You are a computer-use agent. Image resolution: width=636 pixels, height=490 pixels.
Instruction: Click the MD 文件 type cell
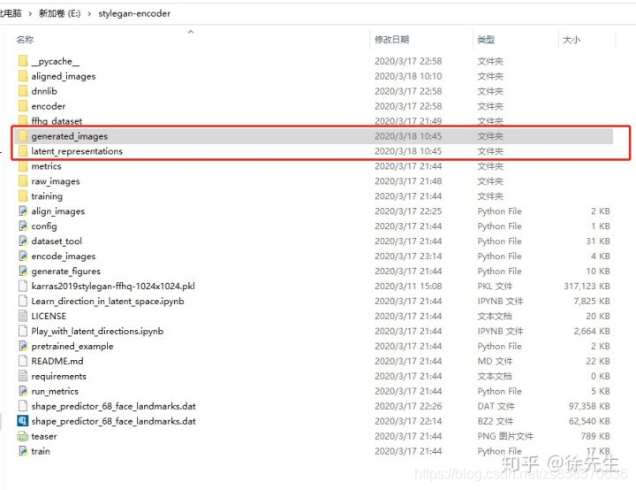point(495,361)
